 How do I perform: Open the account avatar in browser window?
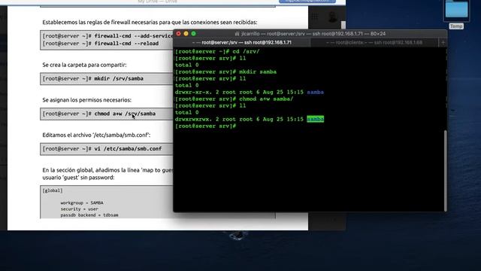pyautogui.click(x=332, y=17)
